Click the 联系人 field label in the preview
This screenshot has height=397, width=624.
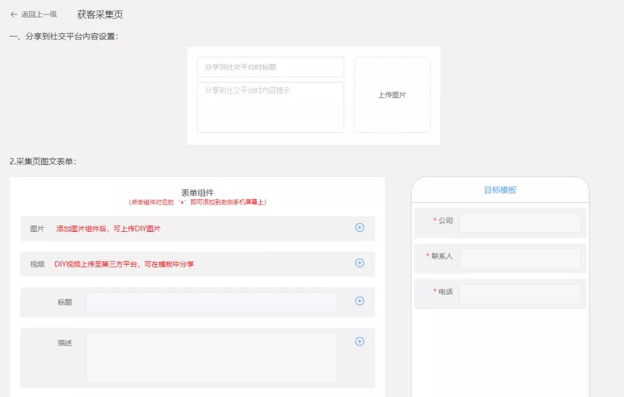click(x=442, y=256)
